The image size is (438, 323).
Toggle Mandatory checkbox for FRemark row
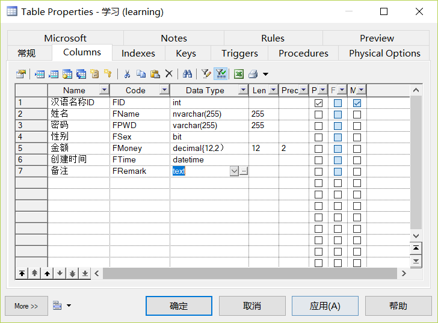pyautogui.click(x=357, y=171)
